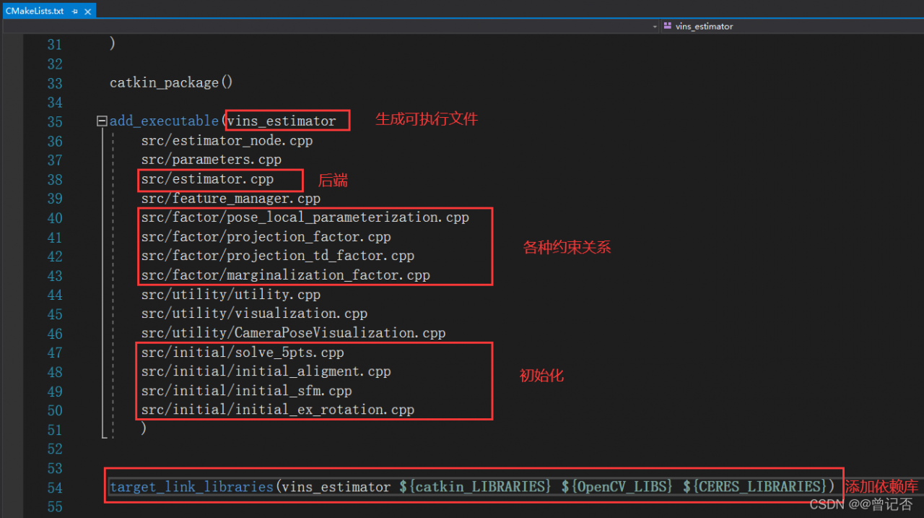Image resolution: width=924 pixels, height=518 pixels.
Task: Click catkin_package() on line 33
Action: point(171,83)
